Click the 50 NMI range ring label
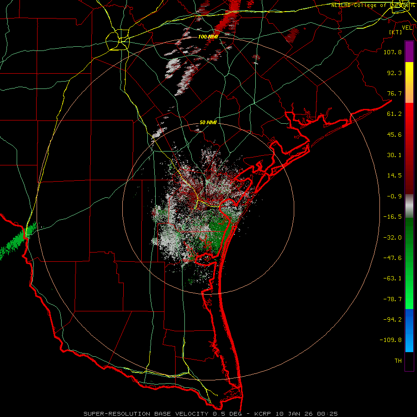The height and width of the screenshot is (417, 417). coord(208,122)
